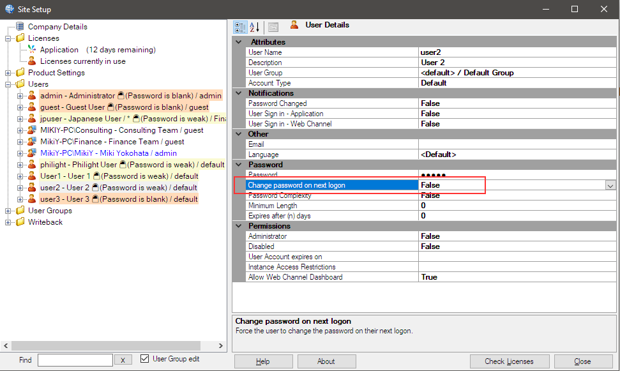Click the Alphabetical sort toolbar icon
Screen dimensions: 620x371
(x=255, y=27)
